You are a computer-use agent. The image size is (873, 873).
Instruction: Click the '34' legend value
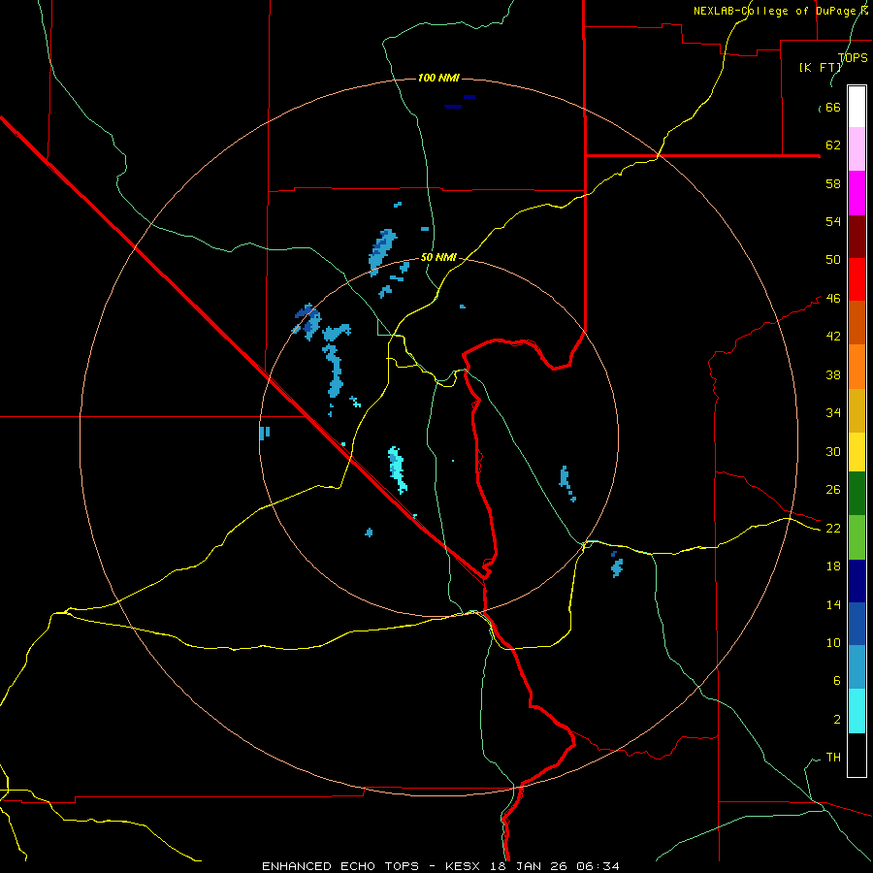coord(833,412)
